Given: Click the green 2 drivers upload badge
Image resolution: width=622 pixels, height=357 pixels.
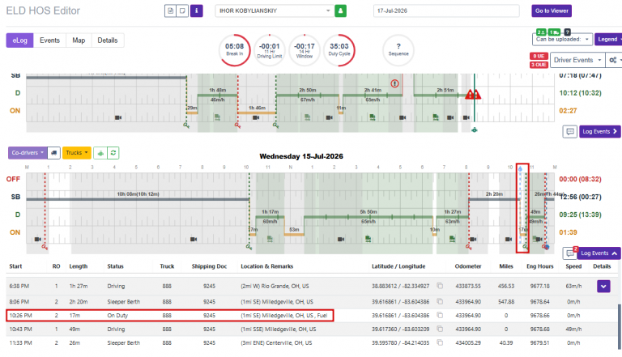Looking at the screenshot, I should point(541,32).
